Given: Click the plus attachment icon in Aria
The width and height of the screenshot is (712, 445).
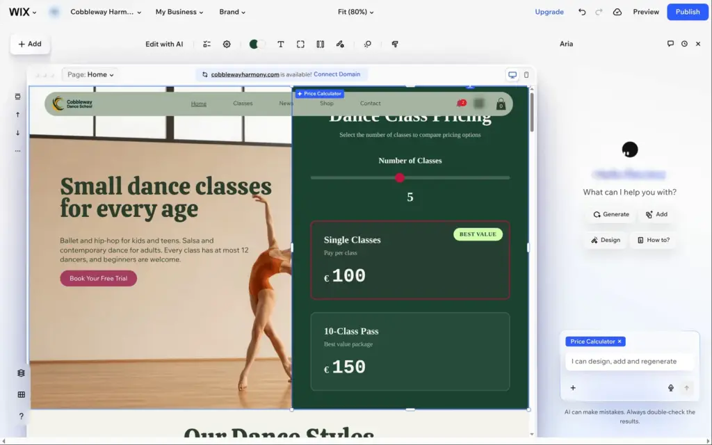Looking at the screenshot, I should (573, 388).
